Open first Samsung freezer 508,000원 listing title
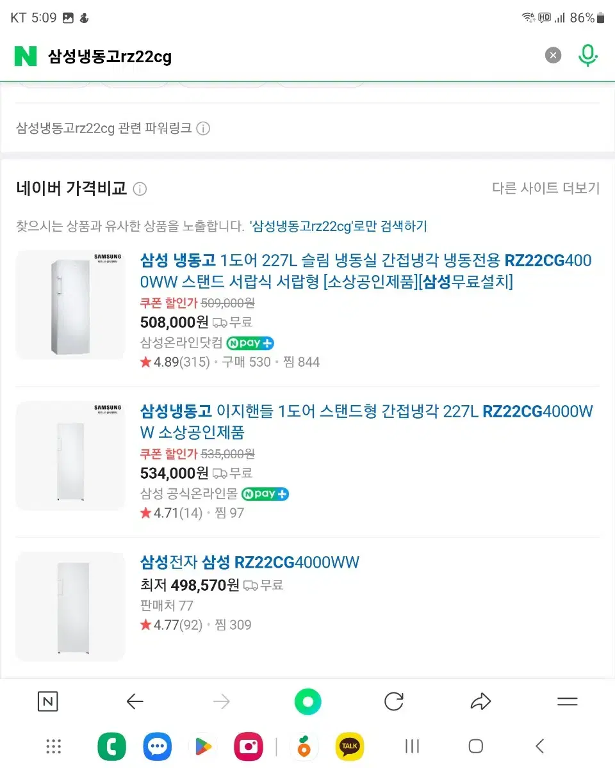 coord(365,271)
